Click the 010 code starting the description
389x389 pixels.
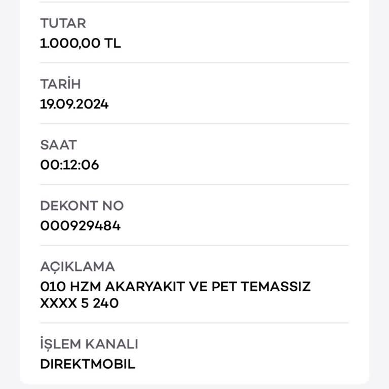51,287
